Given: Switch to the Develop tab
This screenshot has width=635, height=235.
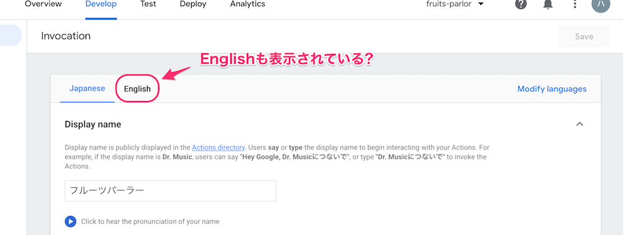Looking at the screenshot, I should [x=101, y=4].
